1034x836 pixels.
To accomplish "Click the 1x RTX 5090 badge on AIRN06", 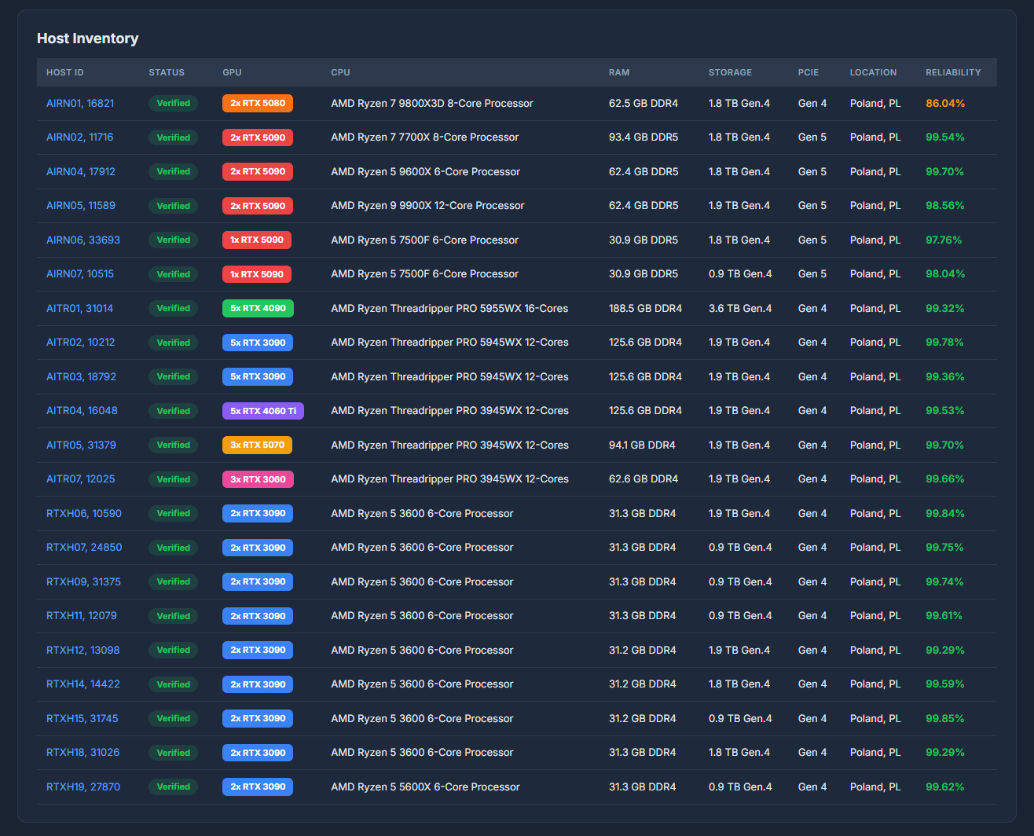I will (x=258, y=240).
